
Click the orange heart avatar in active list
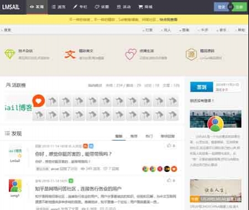point(39,101)
